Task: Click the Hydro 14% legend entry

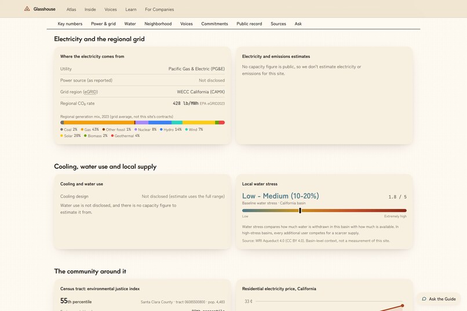Action: click(x=171, y=130)
